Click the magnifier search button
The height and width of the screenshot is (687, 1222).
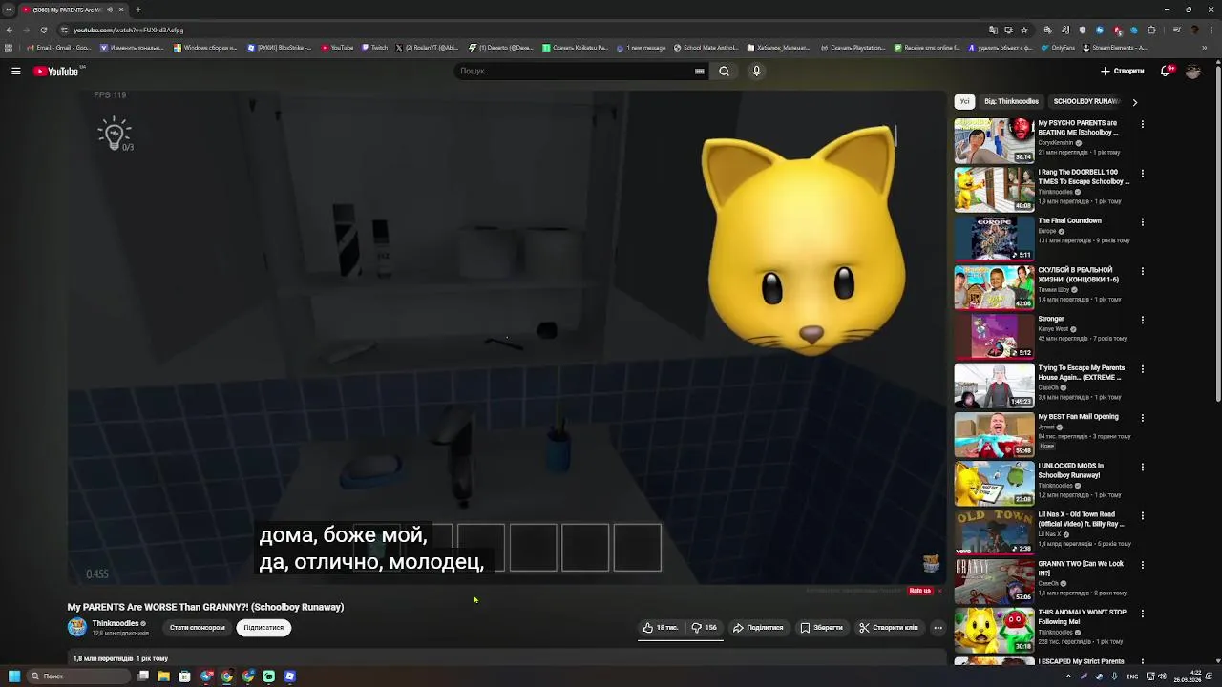[x=724, y=71]
